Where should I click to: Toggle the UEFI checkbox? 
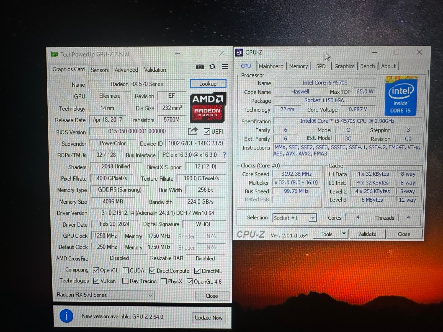click(207, 131)
